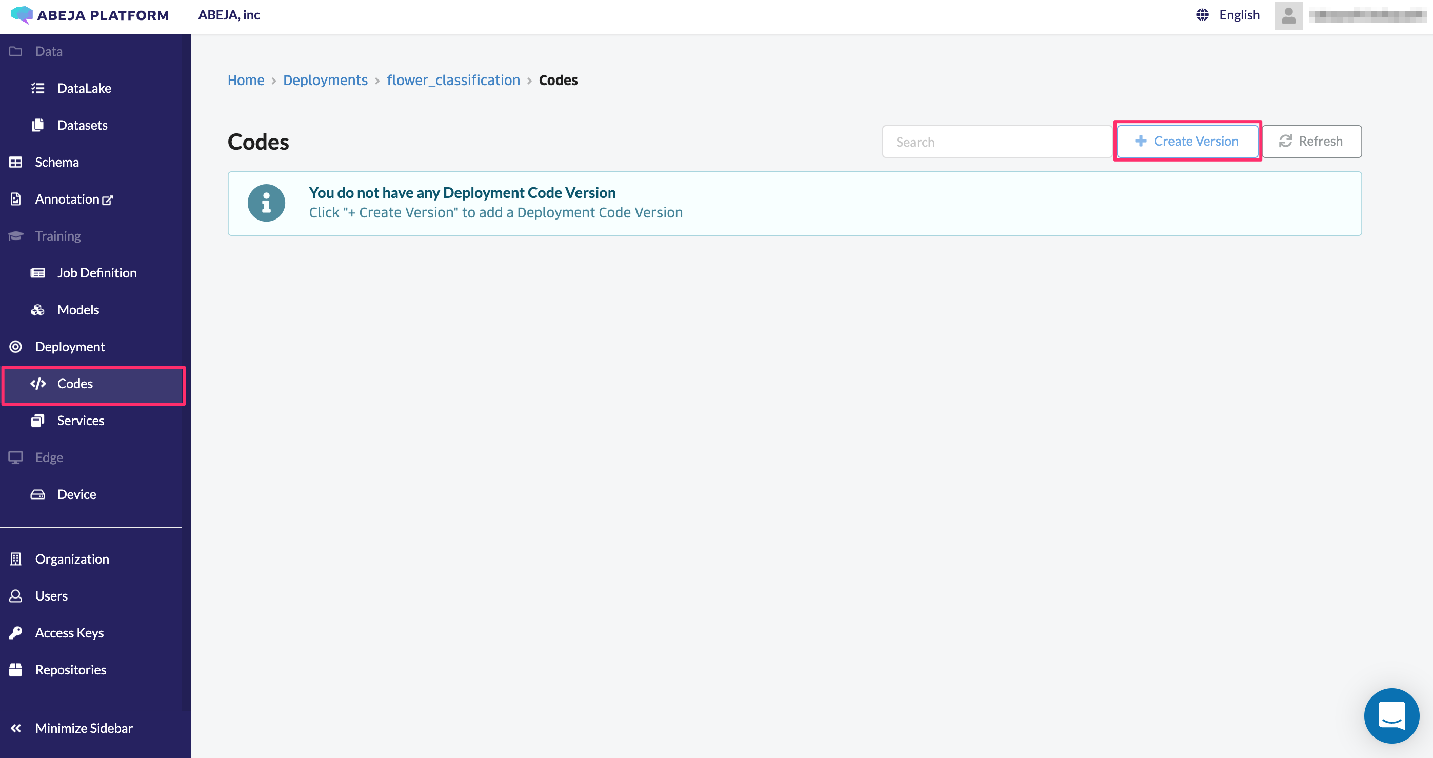Click the ABEJA, inc organization name

(x=229, y=15)
